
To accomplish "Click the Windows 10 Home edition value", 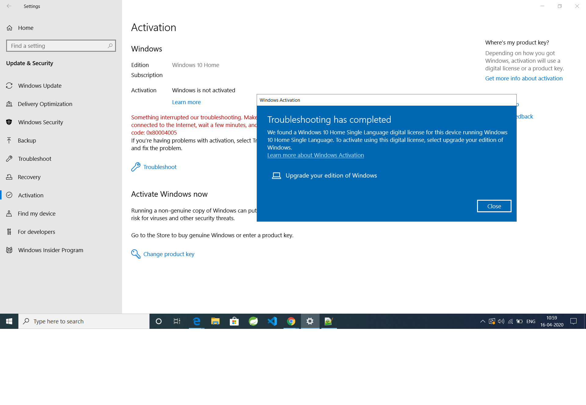I will [x=195, y=65].
